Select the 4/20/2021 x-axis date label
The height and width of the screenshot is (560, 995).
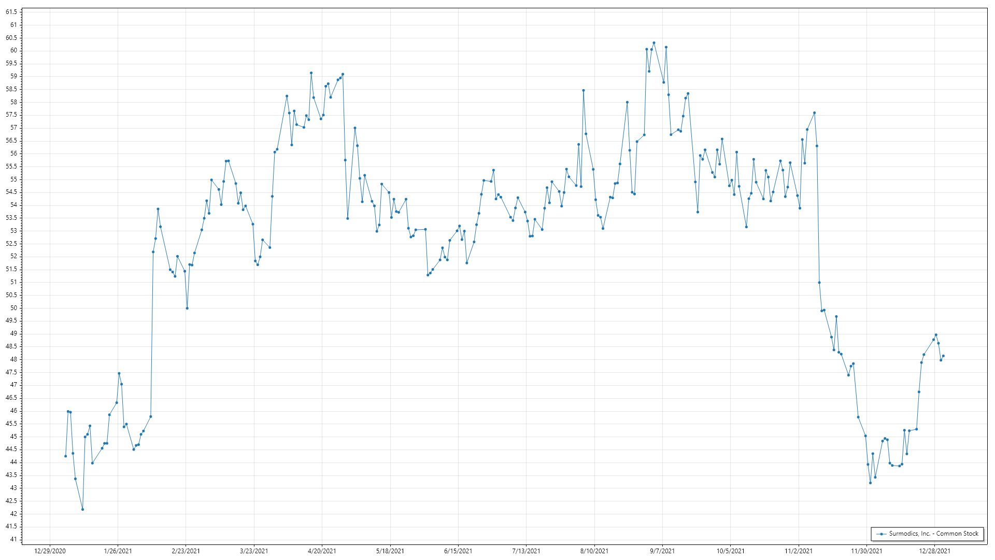click(x=322, y=551)
